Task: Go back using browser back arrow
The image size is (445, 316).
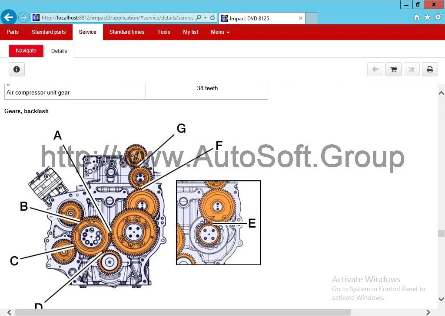Action: 9,17
